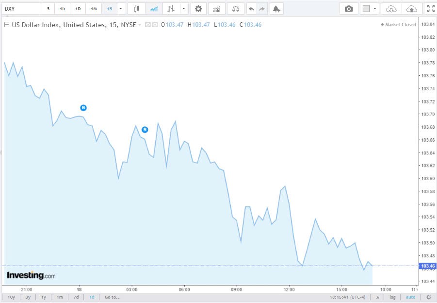Viewport: 437px width, 303px height.
Task: Open chart Settings with the gear button
Action: [x=198, y=8]
